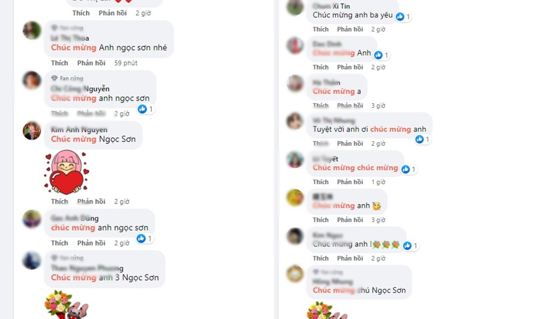Image resolution: width=548 pixels, height=319 pixels.
Task: Click the heart-hug sticker under Kim Anh Nguyen's comment
Action: (67, 173)
